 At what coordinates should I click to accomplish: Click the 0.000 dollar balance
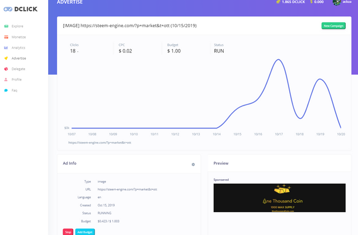click(x=319, y=2)
